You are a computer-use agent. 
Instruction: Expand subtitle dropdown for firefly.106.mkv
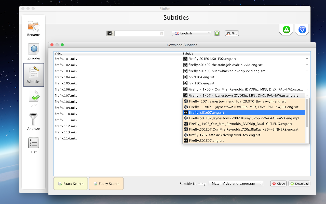pyautogui.click(x=307, y=90)
